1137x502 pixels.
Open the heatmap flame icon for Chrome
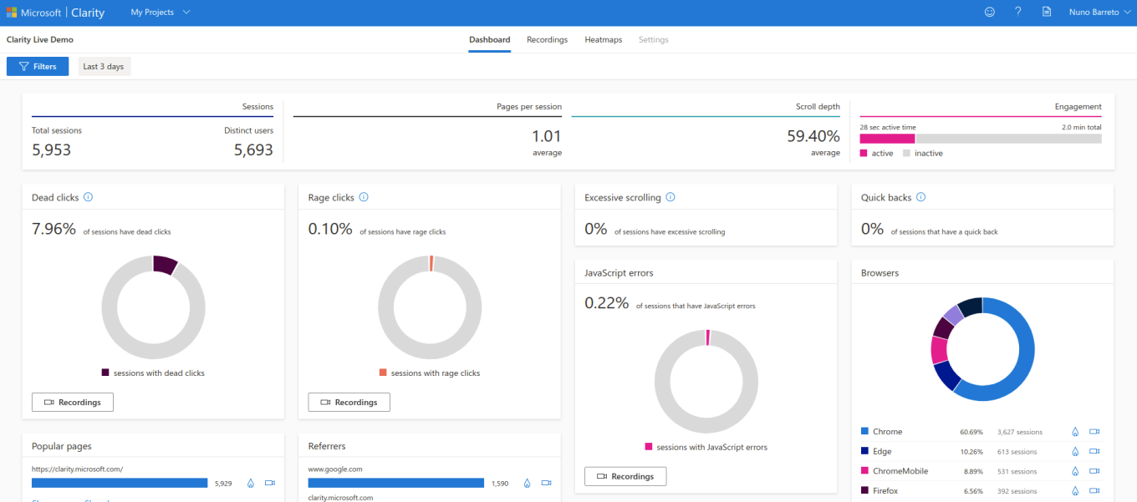[1075, 432]
